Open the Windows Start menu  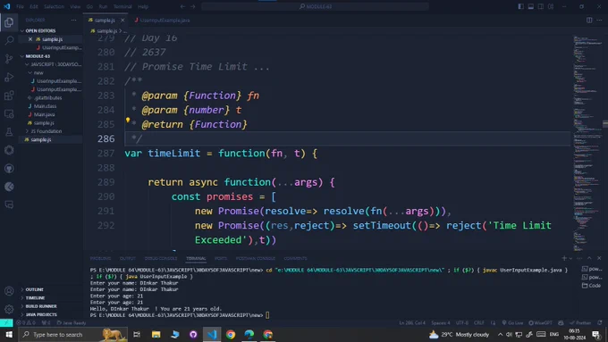click(9, 334)
